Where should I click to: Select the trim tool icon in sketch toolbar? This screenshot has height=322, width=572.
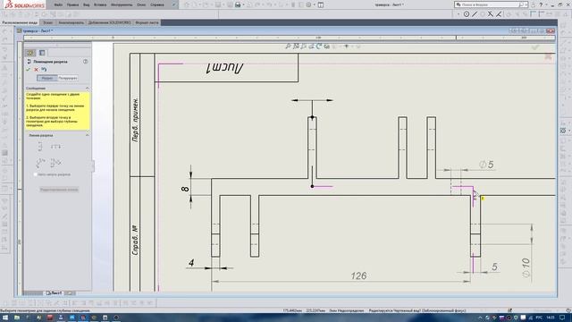pos(491,14)
